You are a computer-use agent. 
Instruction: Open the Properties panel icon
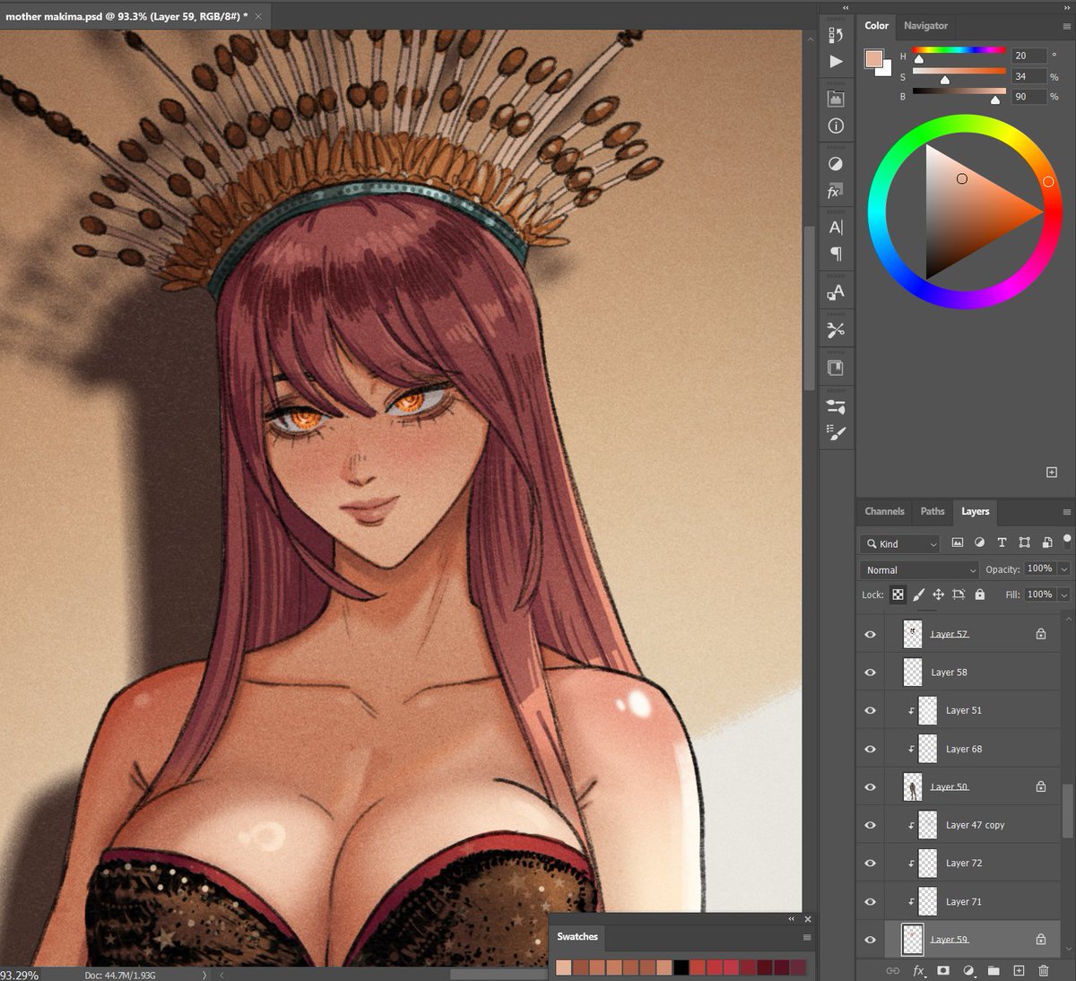[836, 100]
